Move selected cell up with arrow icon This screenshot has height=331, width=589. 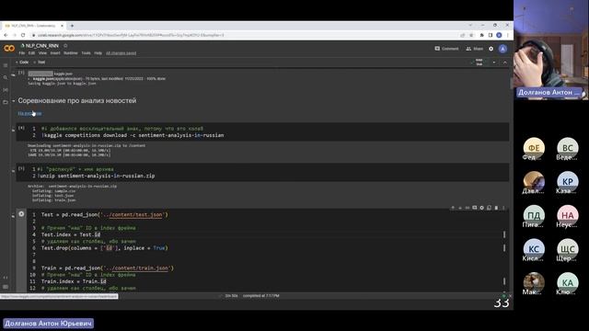tap(453, 208)
